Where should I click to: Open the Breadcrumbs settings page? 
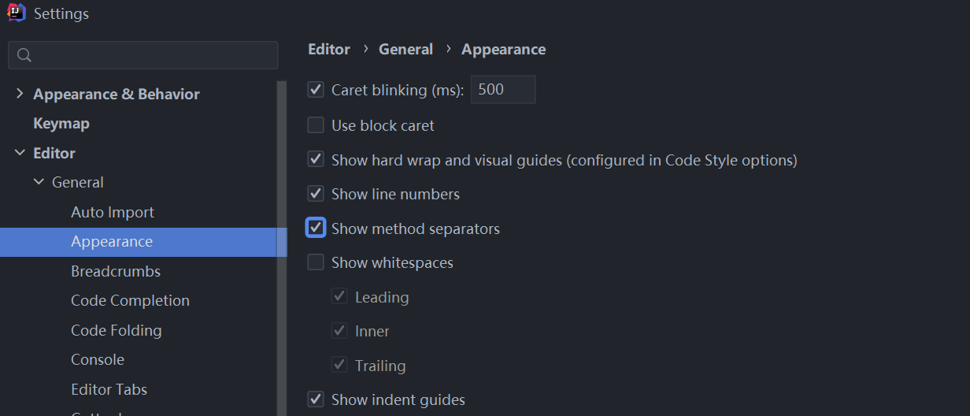click(116, 271)
